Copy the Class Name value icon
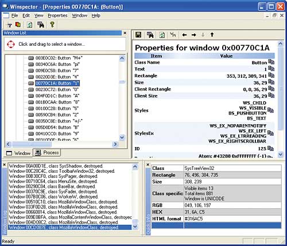The height and width of the screenshot is (246, 287). click(271, 62)
